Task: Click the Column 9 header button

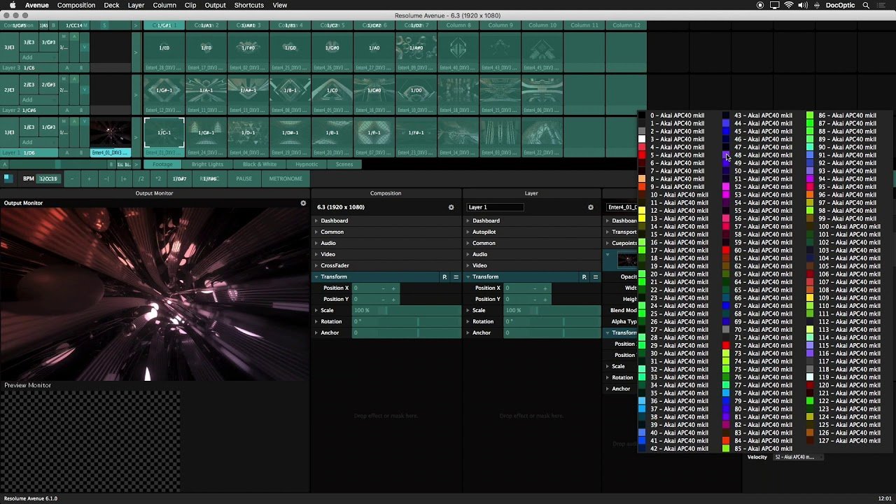Action: pos(500,25)
